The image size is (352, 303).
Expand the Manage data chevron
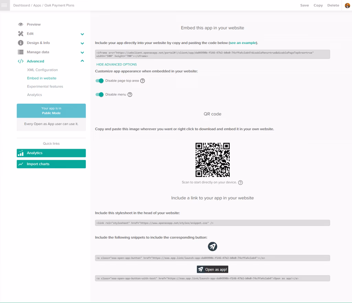point(82,53)
